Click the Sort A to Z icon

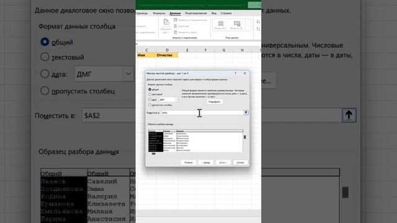click(258, 22)
